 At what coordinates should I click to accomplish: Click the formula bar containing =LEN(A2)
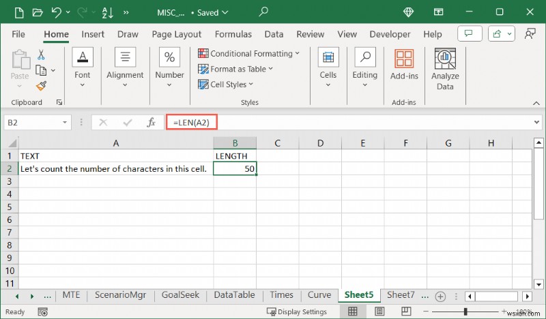point(354,123)
